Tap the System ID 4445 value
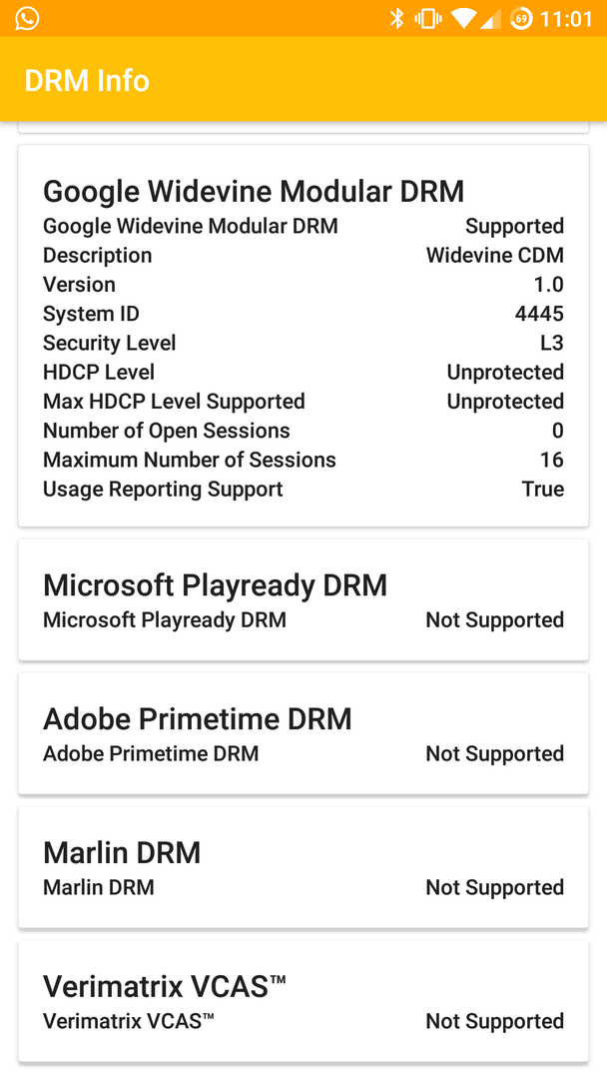 point(539,314)
